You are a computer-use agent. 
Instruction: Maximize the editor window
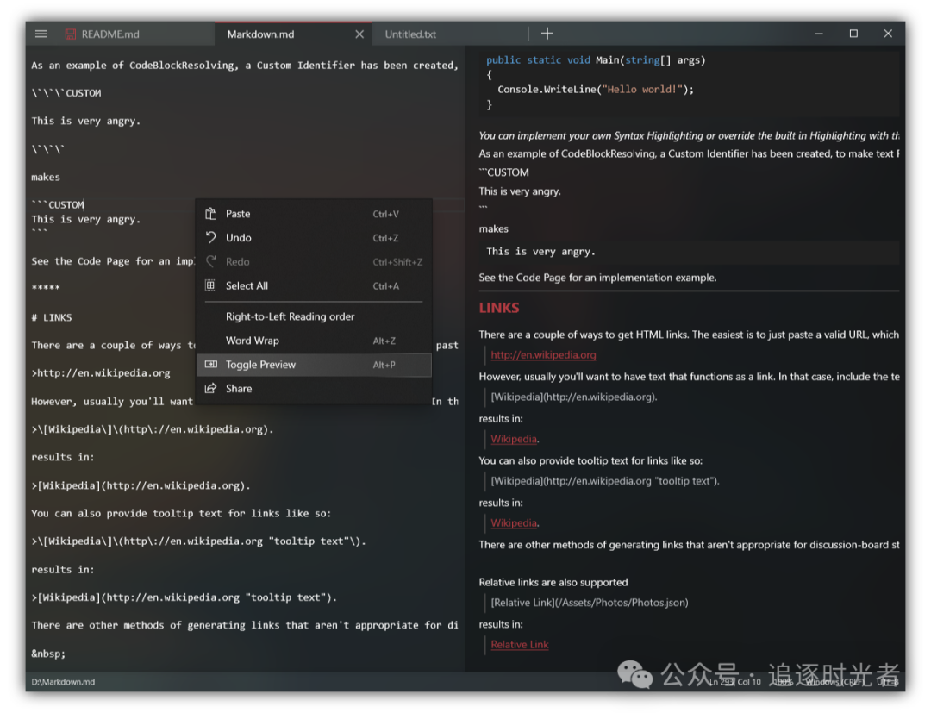(853, 34)
